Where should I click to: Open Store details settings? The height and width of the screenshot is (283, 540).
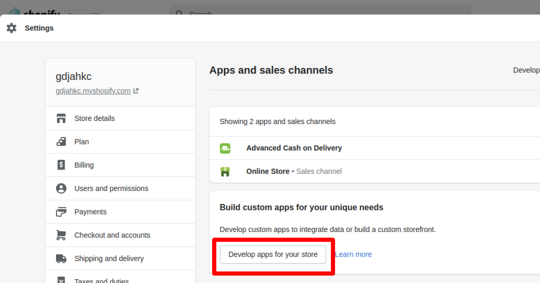tap(120, 118)
